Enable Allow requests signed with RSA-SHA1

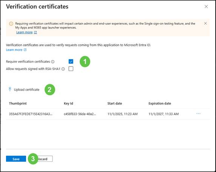coord(71,69)
